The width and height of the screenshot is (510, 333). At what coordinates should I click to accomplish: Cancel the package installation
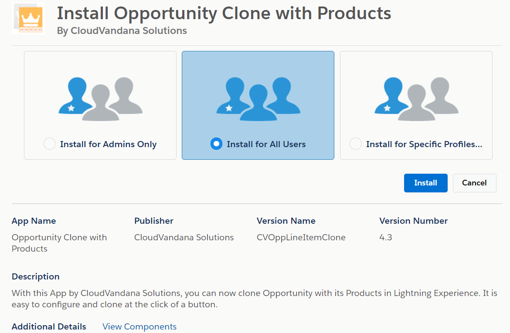coord(475,183)
